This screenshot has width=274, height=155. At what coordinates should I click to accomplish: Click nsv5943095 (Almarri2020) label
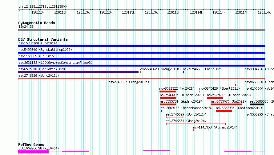point(182,95)
